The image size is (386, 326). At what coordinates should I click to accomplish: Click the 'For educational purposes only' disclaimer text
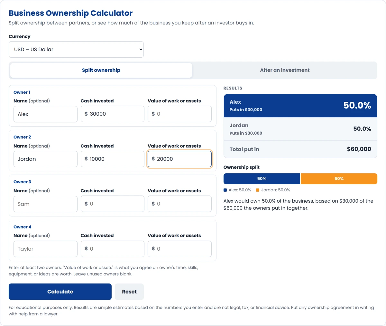[191, 311]
